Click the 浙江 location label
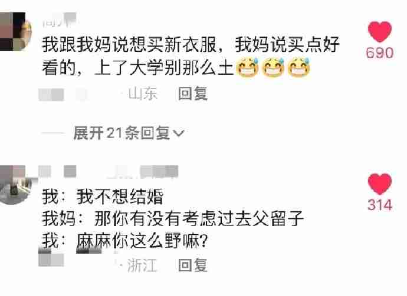This screenshot has width=407, height=296. point(142,265)
